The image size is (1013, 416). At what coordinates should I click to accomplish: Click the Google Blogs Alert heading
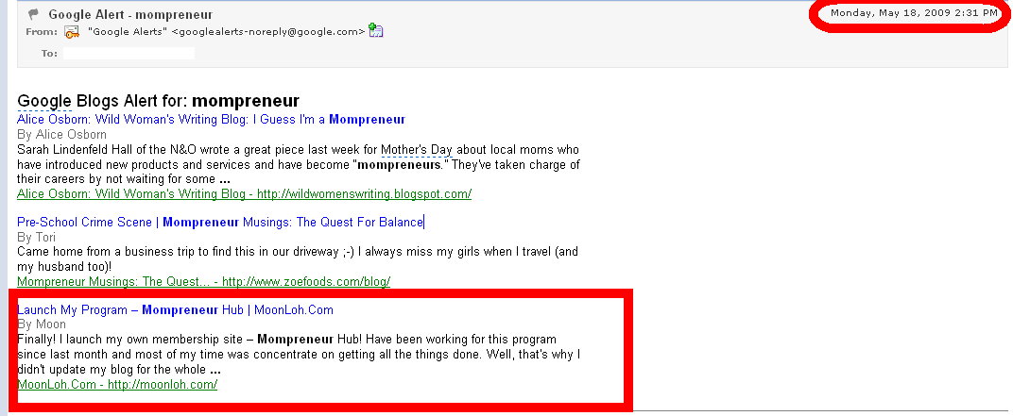[159, 101]
